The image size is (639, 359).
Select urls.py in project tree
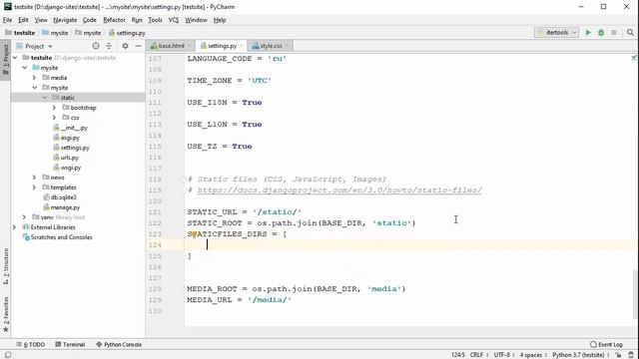click(66, 158)
